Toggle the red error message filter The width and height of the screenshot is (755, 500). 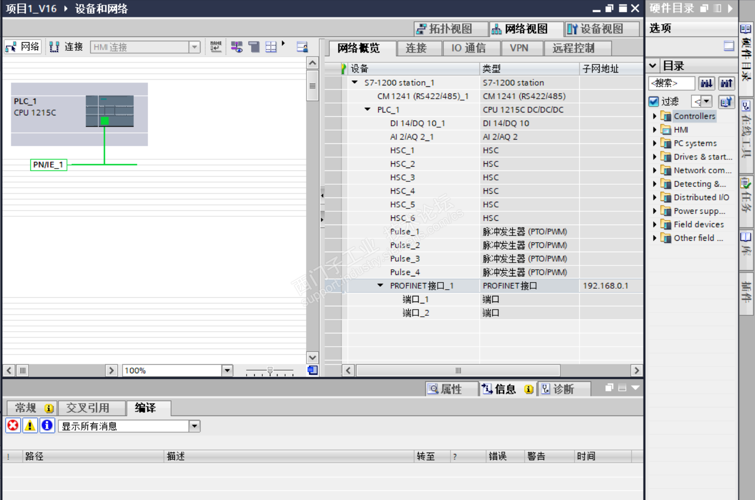[x=13, y=425]
